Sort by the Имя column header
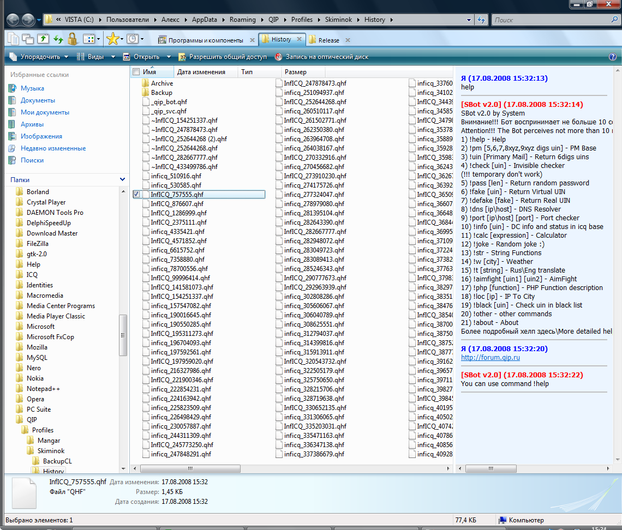Viewport: 622px width, 530px height. tap(152, 72)
